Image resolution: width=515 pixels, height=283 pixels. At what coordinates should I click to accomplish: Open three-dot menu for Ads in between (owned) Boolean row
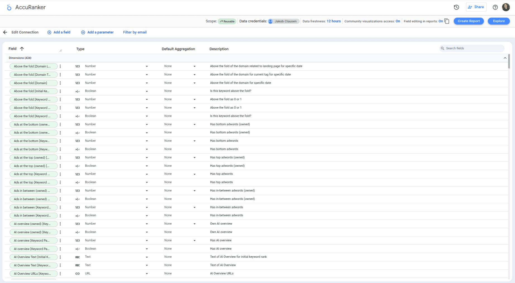pos(60,199)
